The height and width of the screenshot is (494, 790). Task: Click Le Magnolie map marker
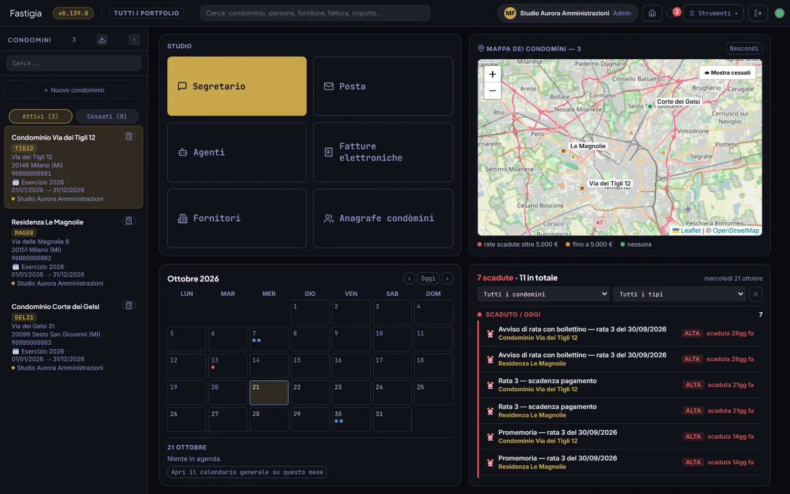(x=563, y=151)
